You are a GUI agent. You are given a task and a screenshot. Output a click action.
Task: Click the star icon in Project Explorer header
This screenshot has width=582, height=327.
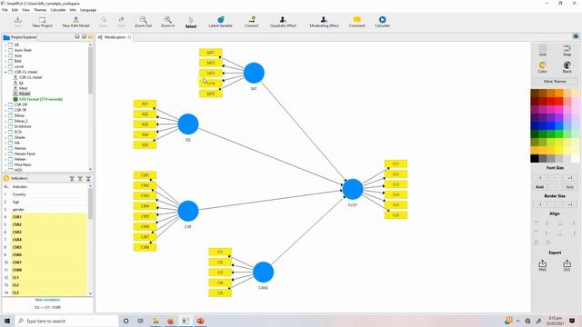(x=90, y=36)
